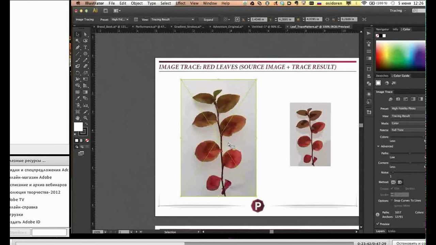Pick a color from the spectrum ramp
Image resolution: width=436 pixels, height=245 pixels.
coord(401,56)
